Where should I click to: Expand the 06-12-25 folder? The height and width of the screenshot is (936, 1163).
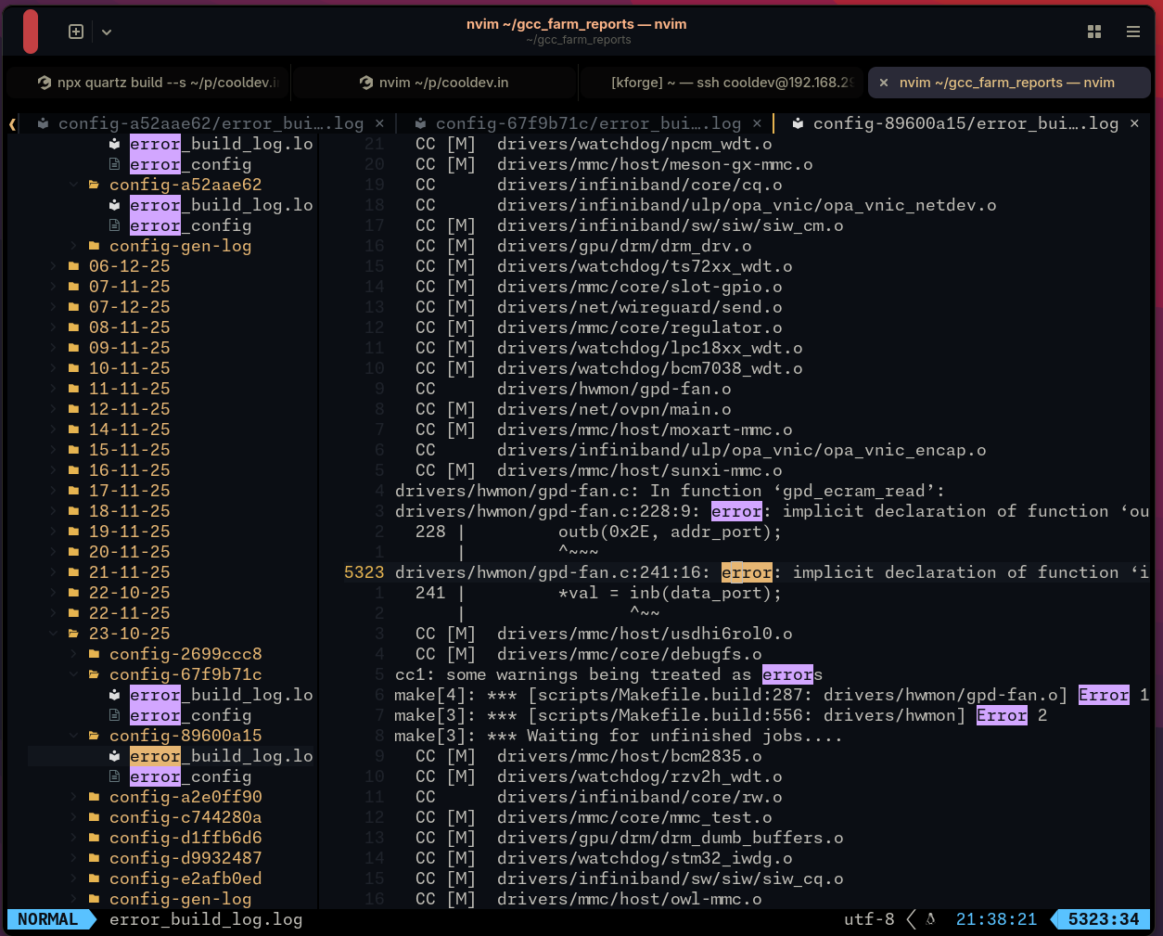pyautogui.click(x=54, y=266)
